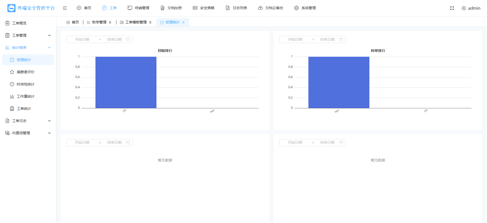
Task: Click the 工单概览 clipboard icon
Action: point(7,23)
